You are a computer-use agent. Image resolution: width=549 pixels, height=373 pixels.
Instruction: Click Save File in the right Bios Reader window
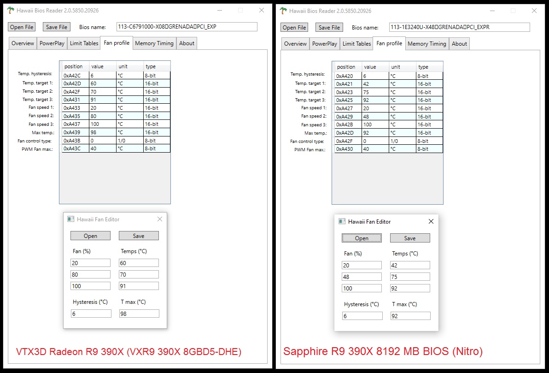point(329,27)
